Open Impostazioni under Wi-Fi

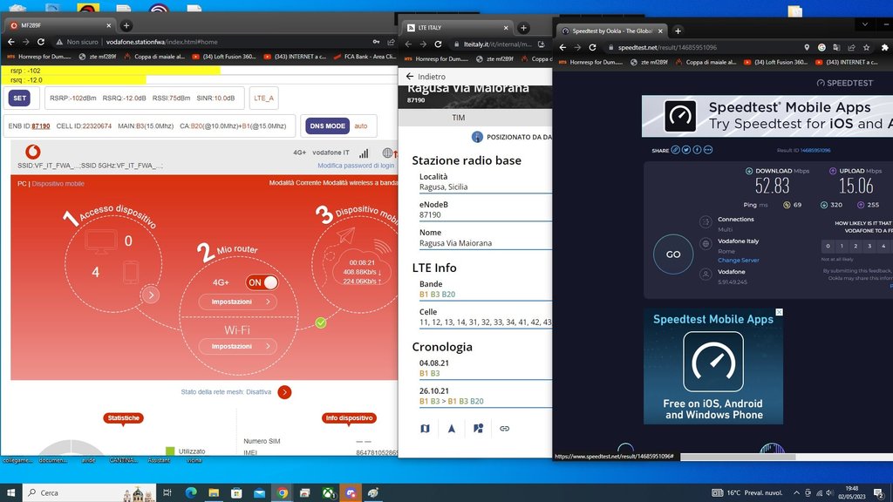click(238, 346)
